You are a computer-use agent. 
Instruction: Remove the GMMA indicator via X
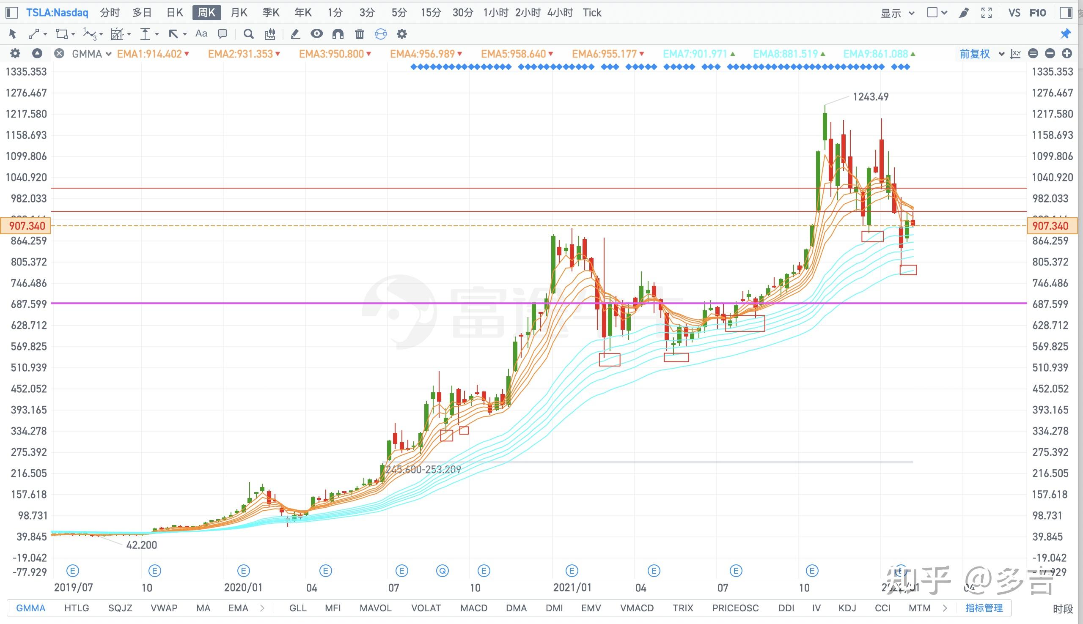[59, 54]
